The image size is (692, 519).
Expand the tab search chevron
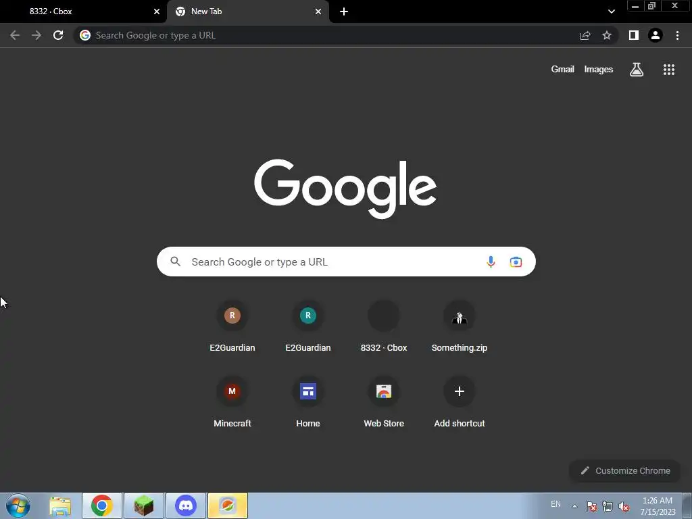(x=611, y=11)
